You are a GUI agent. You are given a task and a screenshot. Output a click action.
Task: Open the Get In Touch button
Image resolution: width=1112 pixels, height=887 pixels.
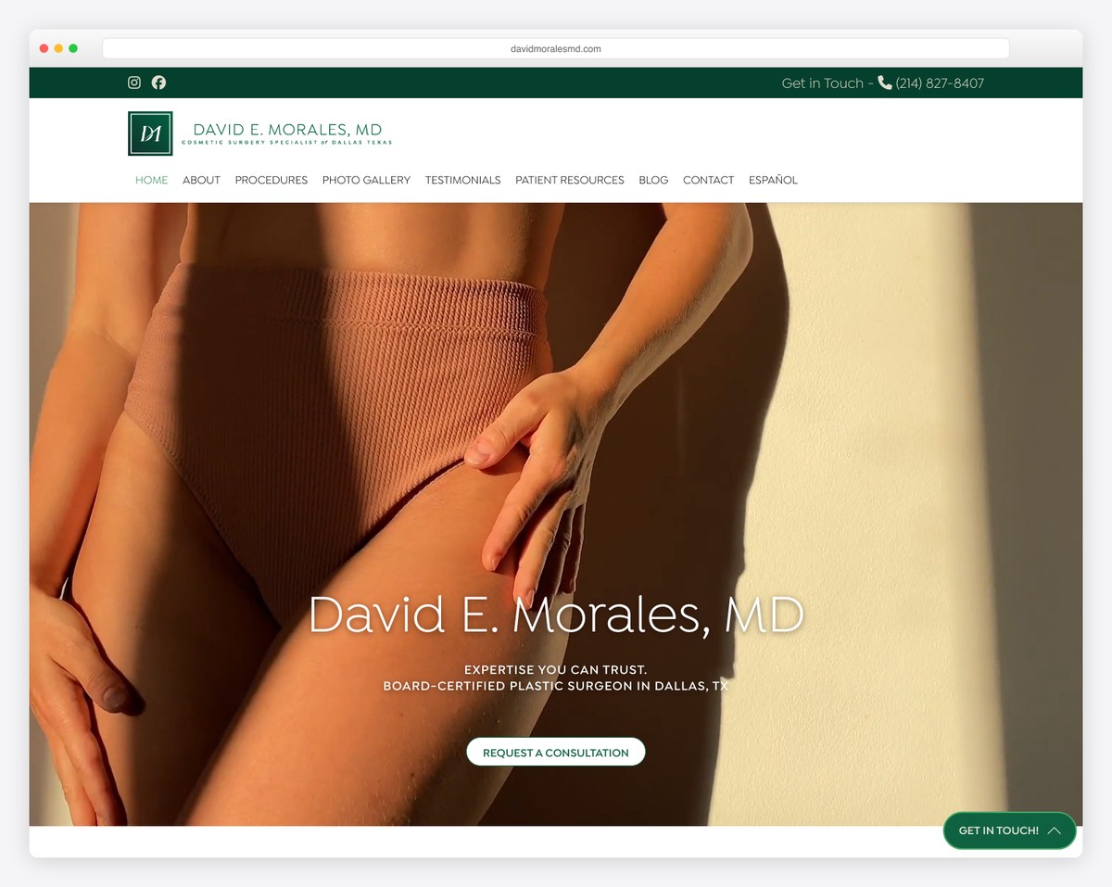click(999, 830)
